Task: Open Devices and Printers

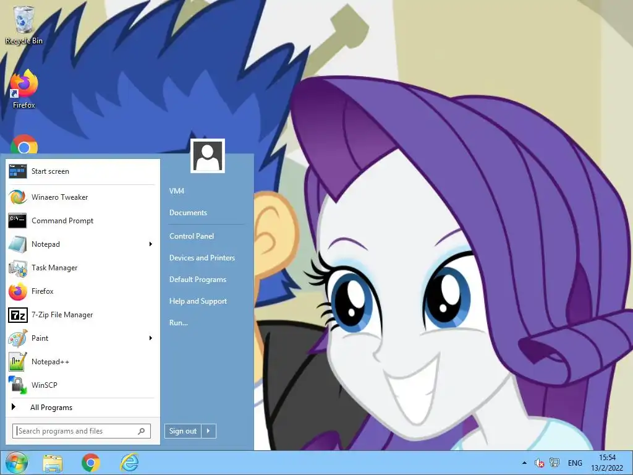Action: point(202,258)
